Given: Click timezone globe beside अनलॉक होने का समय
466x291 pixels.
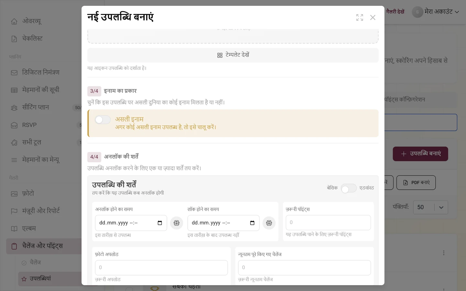Looking at the screenshot, I should tap(177, 223).
